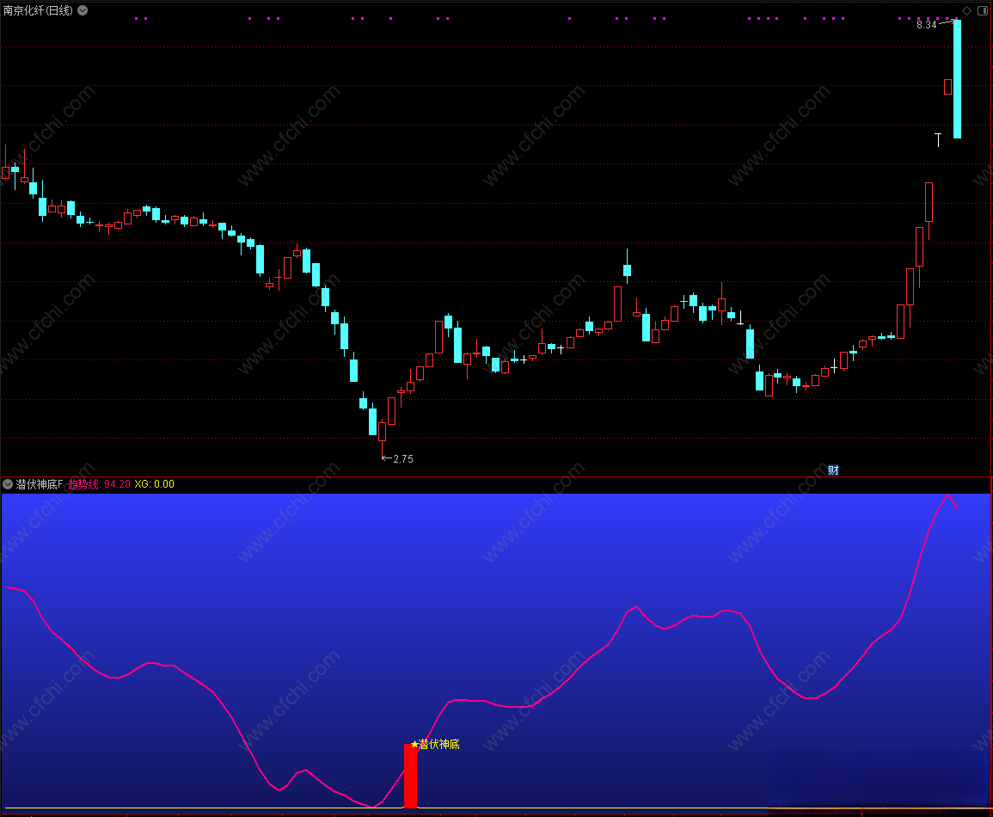Select the 南京化纤(日线) chart title
The height and width of the screenshot is (817, 993).
tap(38, 10)
